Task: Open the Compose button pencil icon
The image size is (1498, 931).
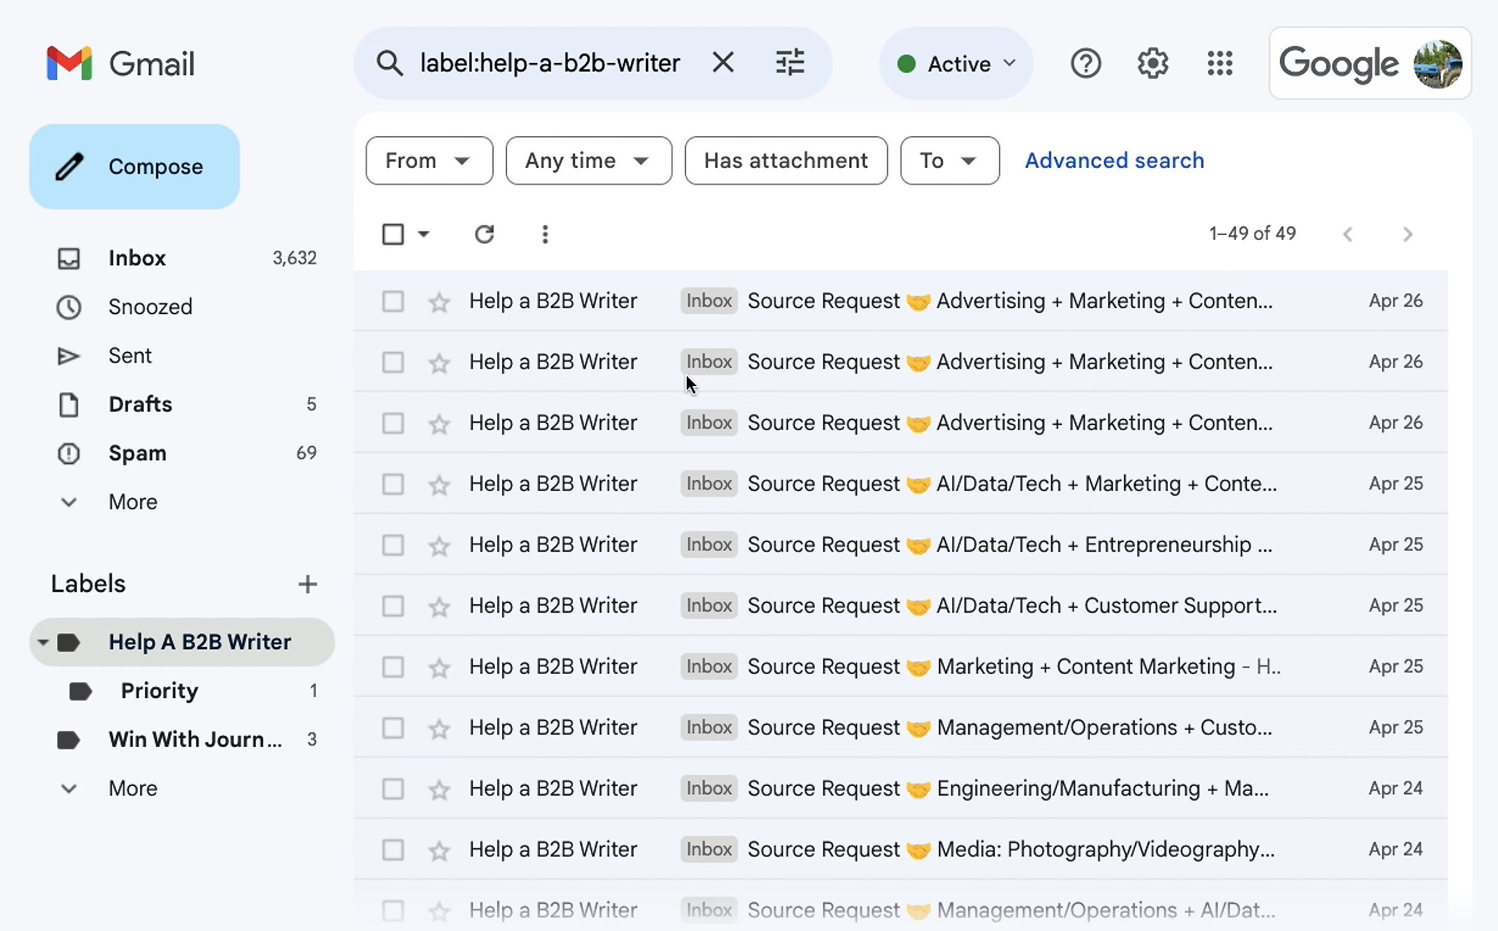Action: [70, 166]
